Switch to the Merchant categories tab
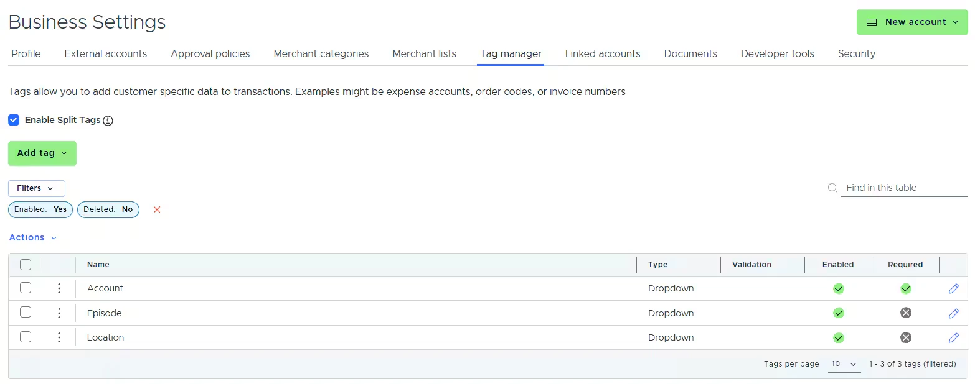975x384 pixels. tap(321, 54)
